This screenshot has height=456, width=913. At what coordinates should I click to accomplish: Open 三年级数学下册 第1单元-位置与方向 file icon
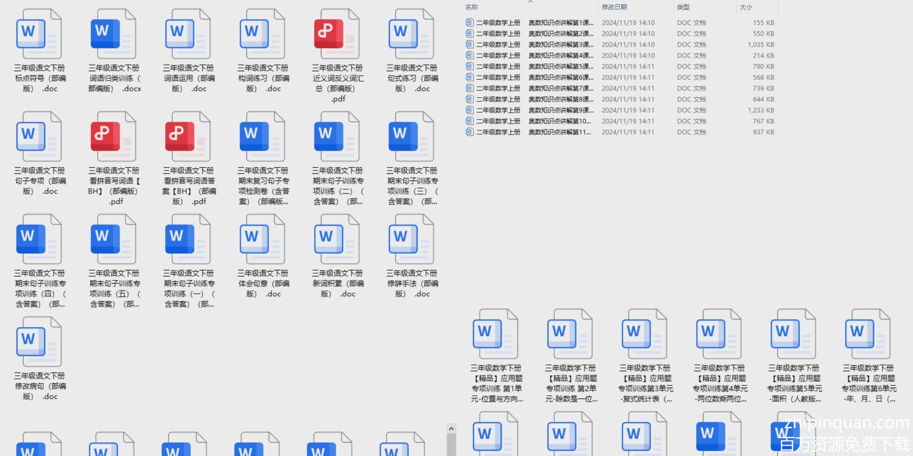click(495, 334)
